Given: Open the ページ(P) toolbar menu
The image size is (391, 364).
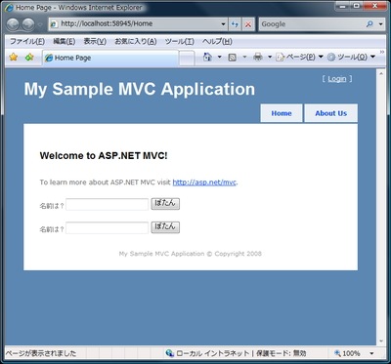Looking at the screenshot, I should pyautogui.click(x=299, y=58).
